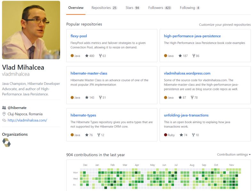The width and height of the screenshot is (252, 191).
Task: Click fork icon on hibernate-master-class card
Action: coord(100,98)
